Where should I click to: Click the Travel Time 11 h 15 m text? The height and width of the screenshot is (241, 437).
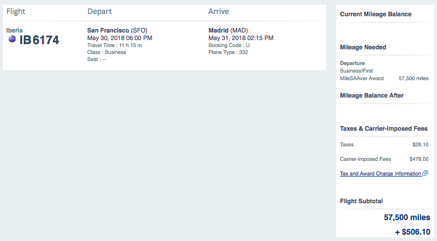coord(115,45)
